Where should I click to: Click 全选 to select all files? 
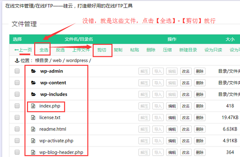click(44, 50)
